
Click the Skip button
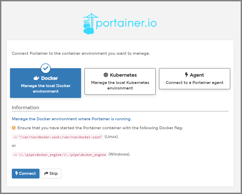(51, 173)
